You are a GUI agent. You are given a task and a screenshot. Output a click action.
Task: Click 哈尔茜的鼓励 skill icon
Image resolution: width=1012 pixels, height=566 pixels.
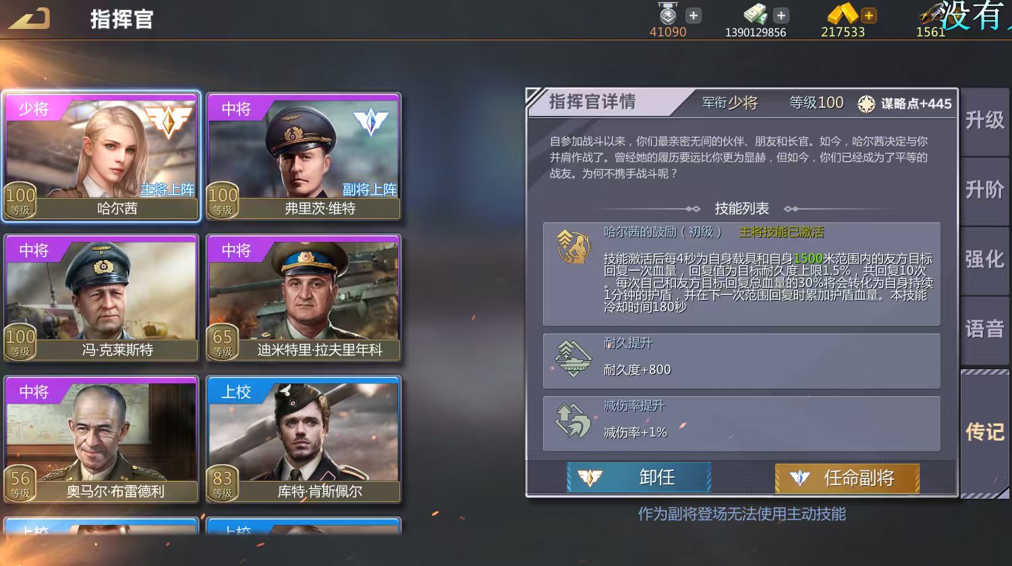(573, 246)
